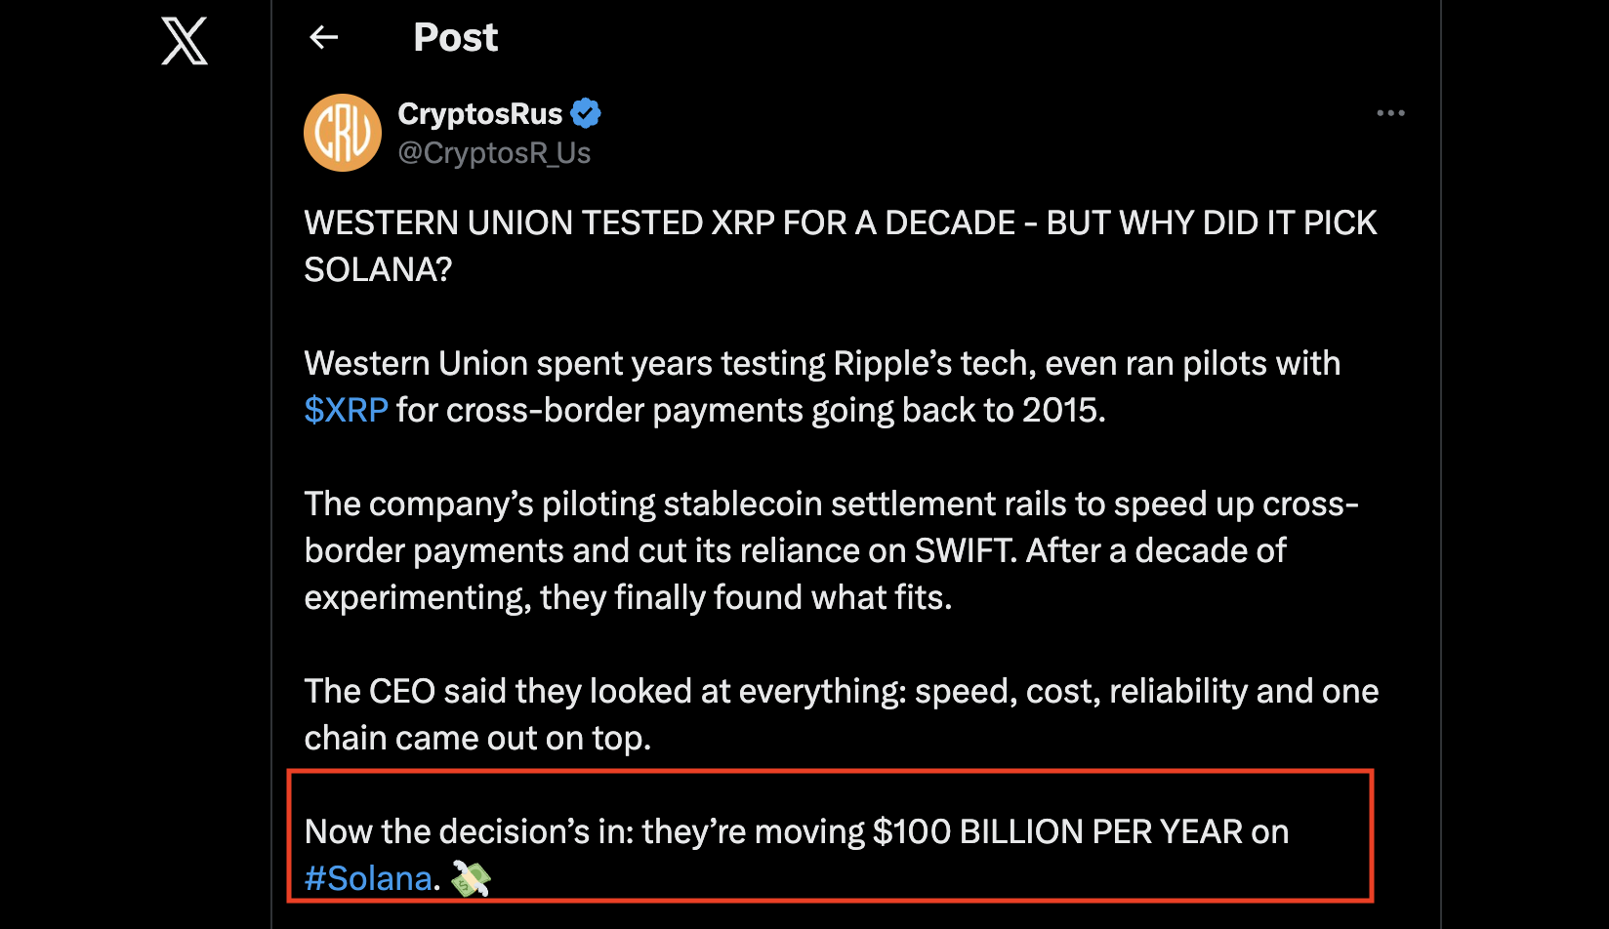1609x929 pixels.
Task: Open the $XRP cashtag link
Action: (346, 411)
